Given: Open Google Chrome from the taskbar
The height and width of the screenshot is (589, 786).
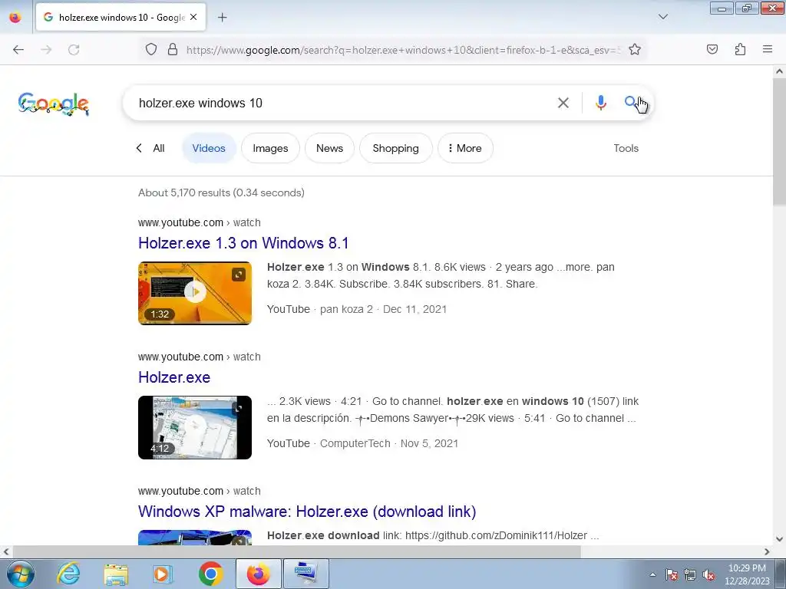Looking at the screenshot, I should click(210, 574).
